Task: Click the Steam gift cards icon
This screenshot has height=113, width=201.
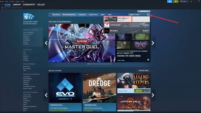Action: point(29,17)
